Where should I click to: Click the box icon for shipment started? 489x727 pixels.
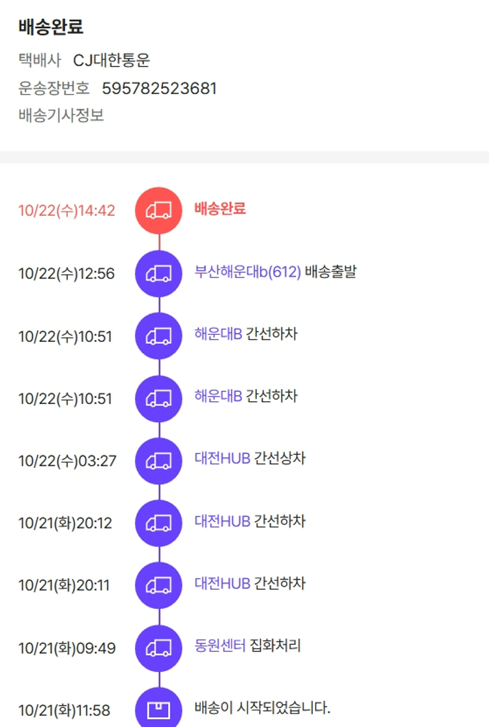click(x=158, y=709)
